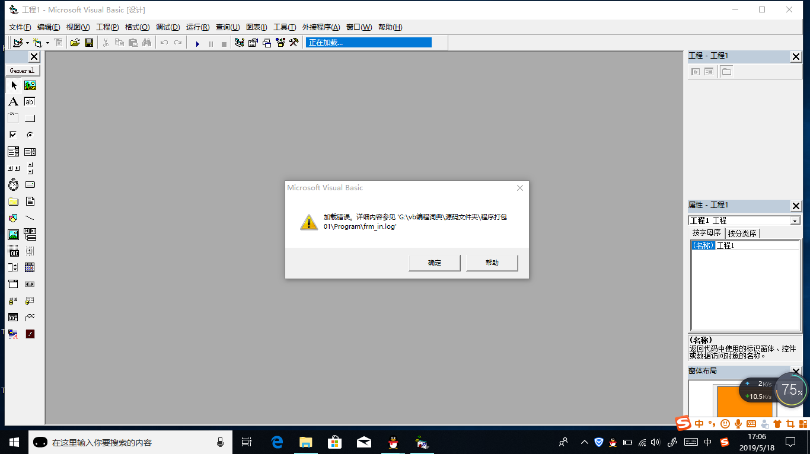Click View Object in project panel

pos(709,72)
